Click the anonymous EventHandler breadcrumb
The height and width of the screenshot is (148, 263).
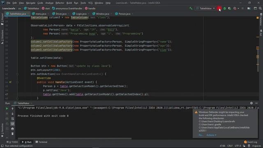[67, 8]
